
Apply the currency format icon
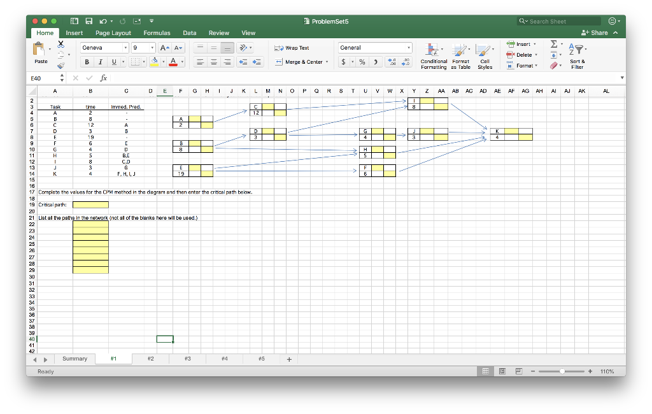pos(343,62)
